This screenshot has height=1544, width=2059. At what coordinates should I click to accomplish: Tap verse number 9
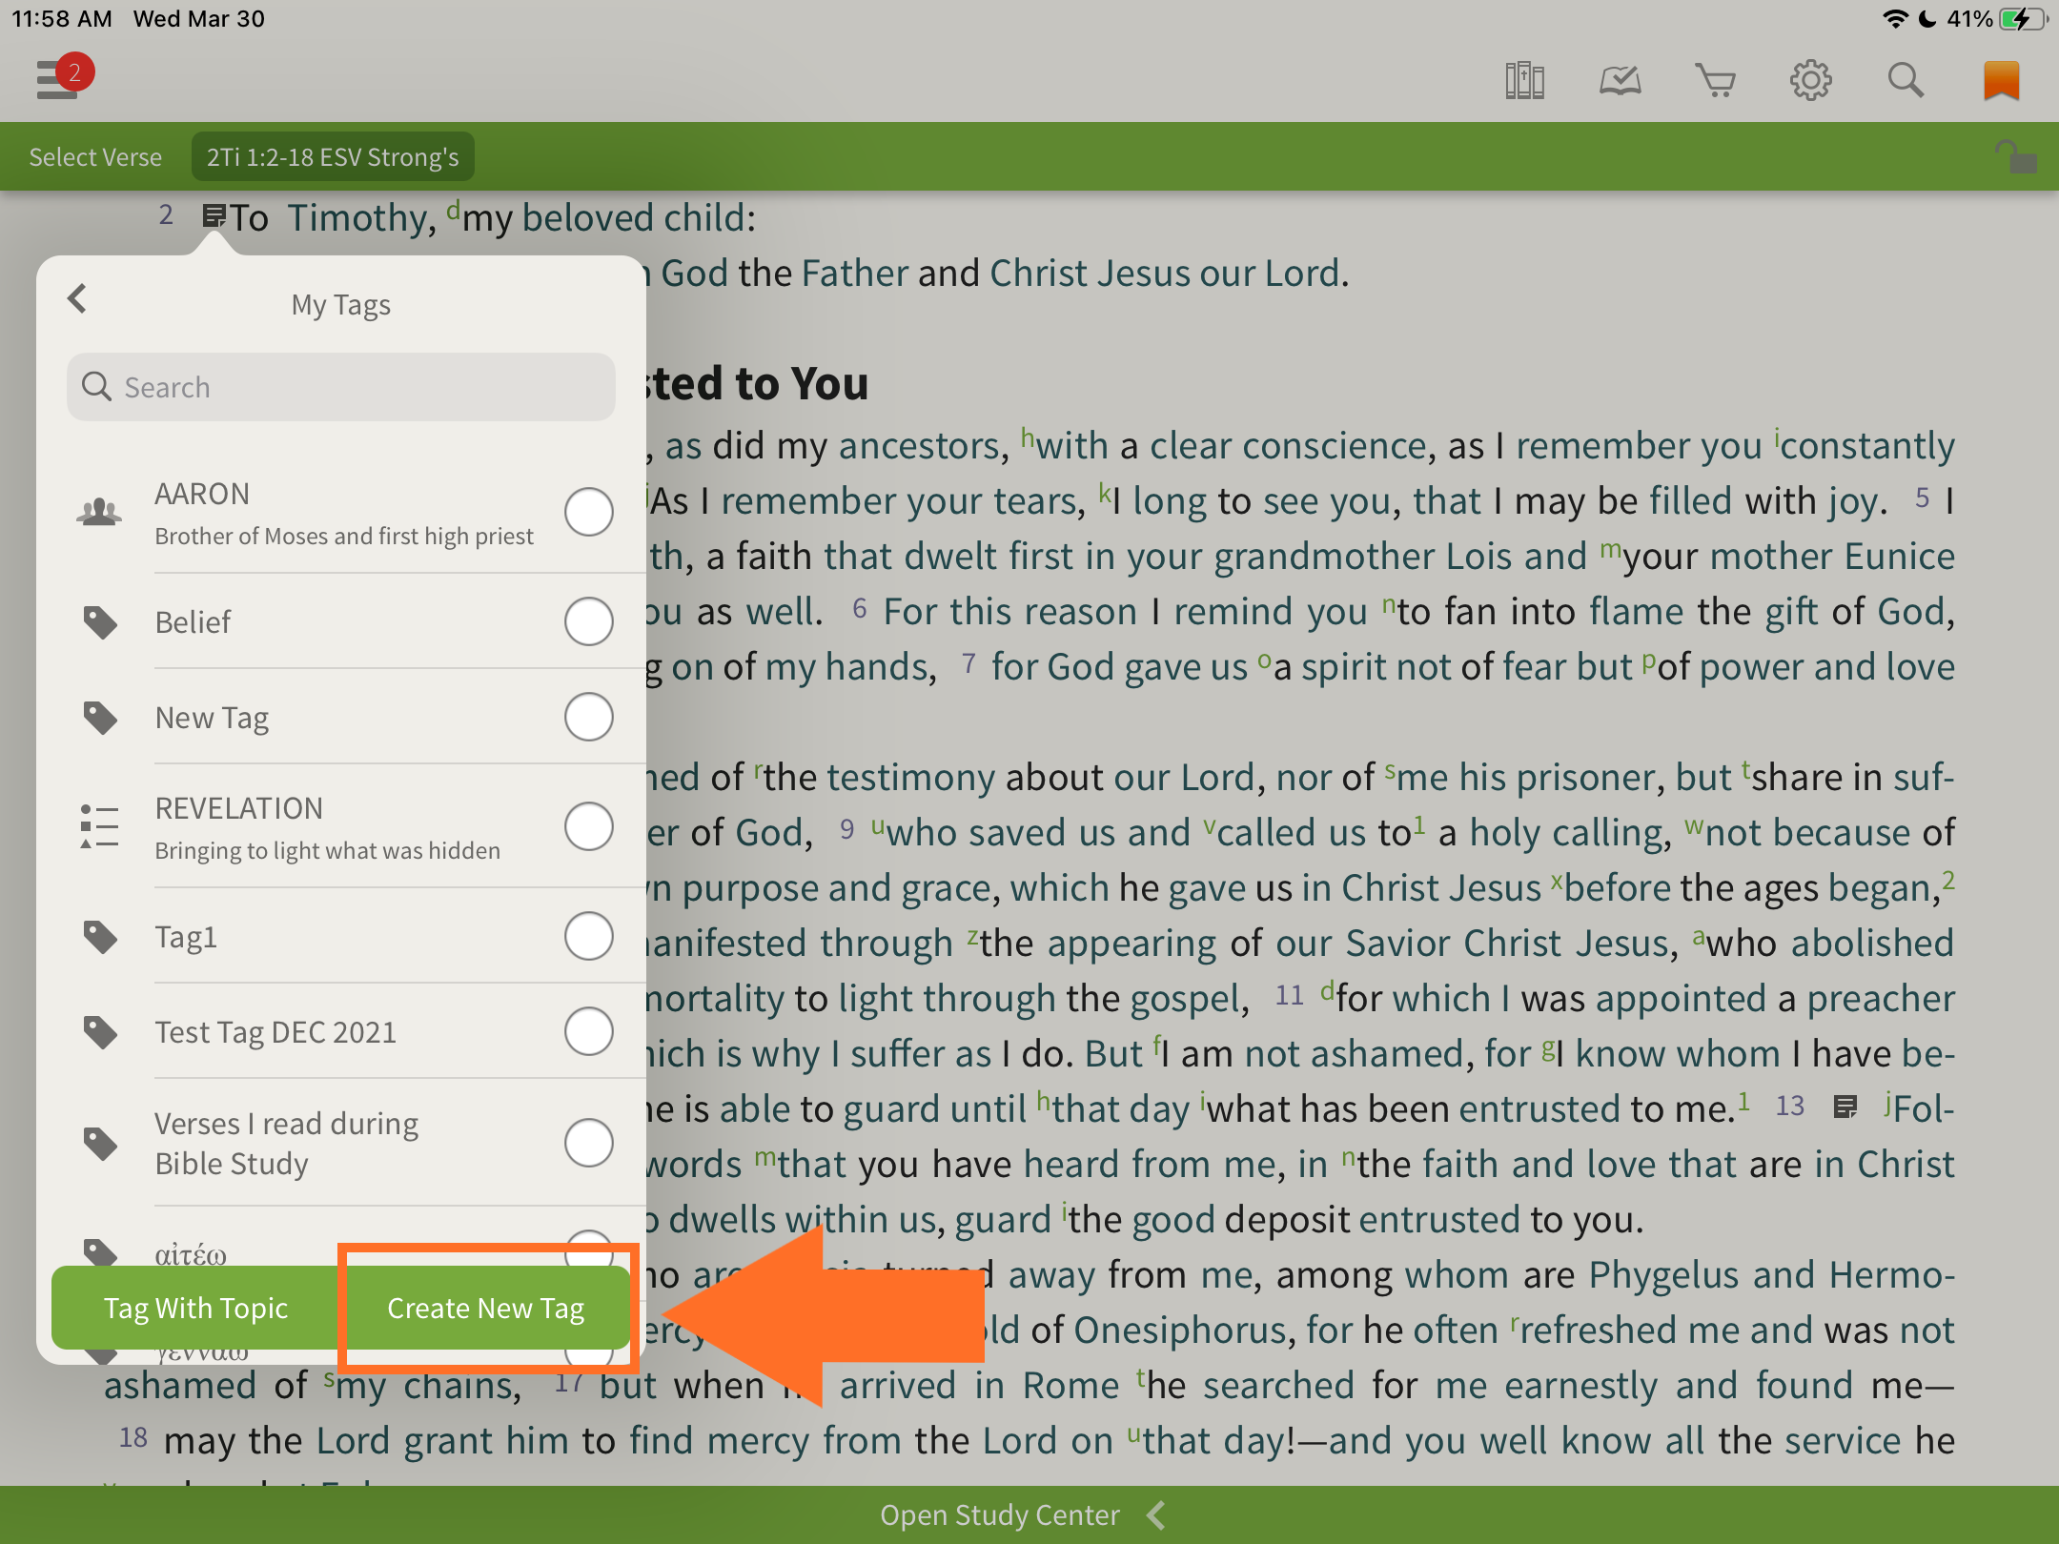coord(846,829)
